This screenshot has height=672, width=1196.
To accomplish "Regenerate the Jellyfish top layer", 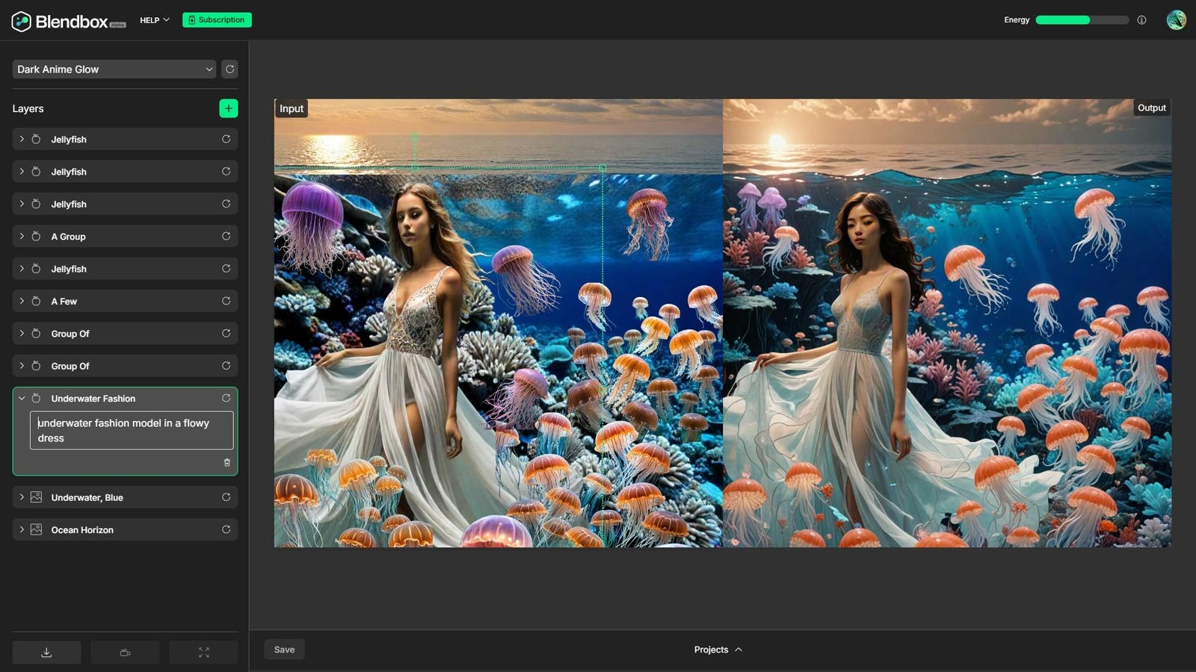I will [226, 139].
